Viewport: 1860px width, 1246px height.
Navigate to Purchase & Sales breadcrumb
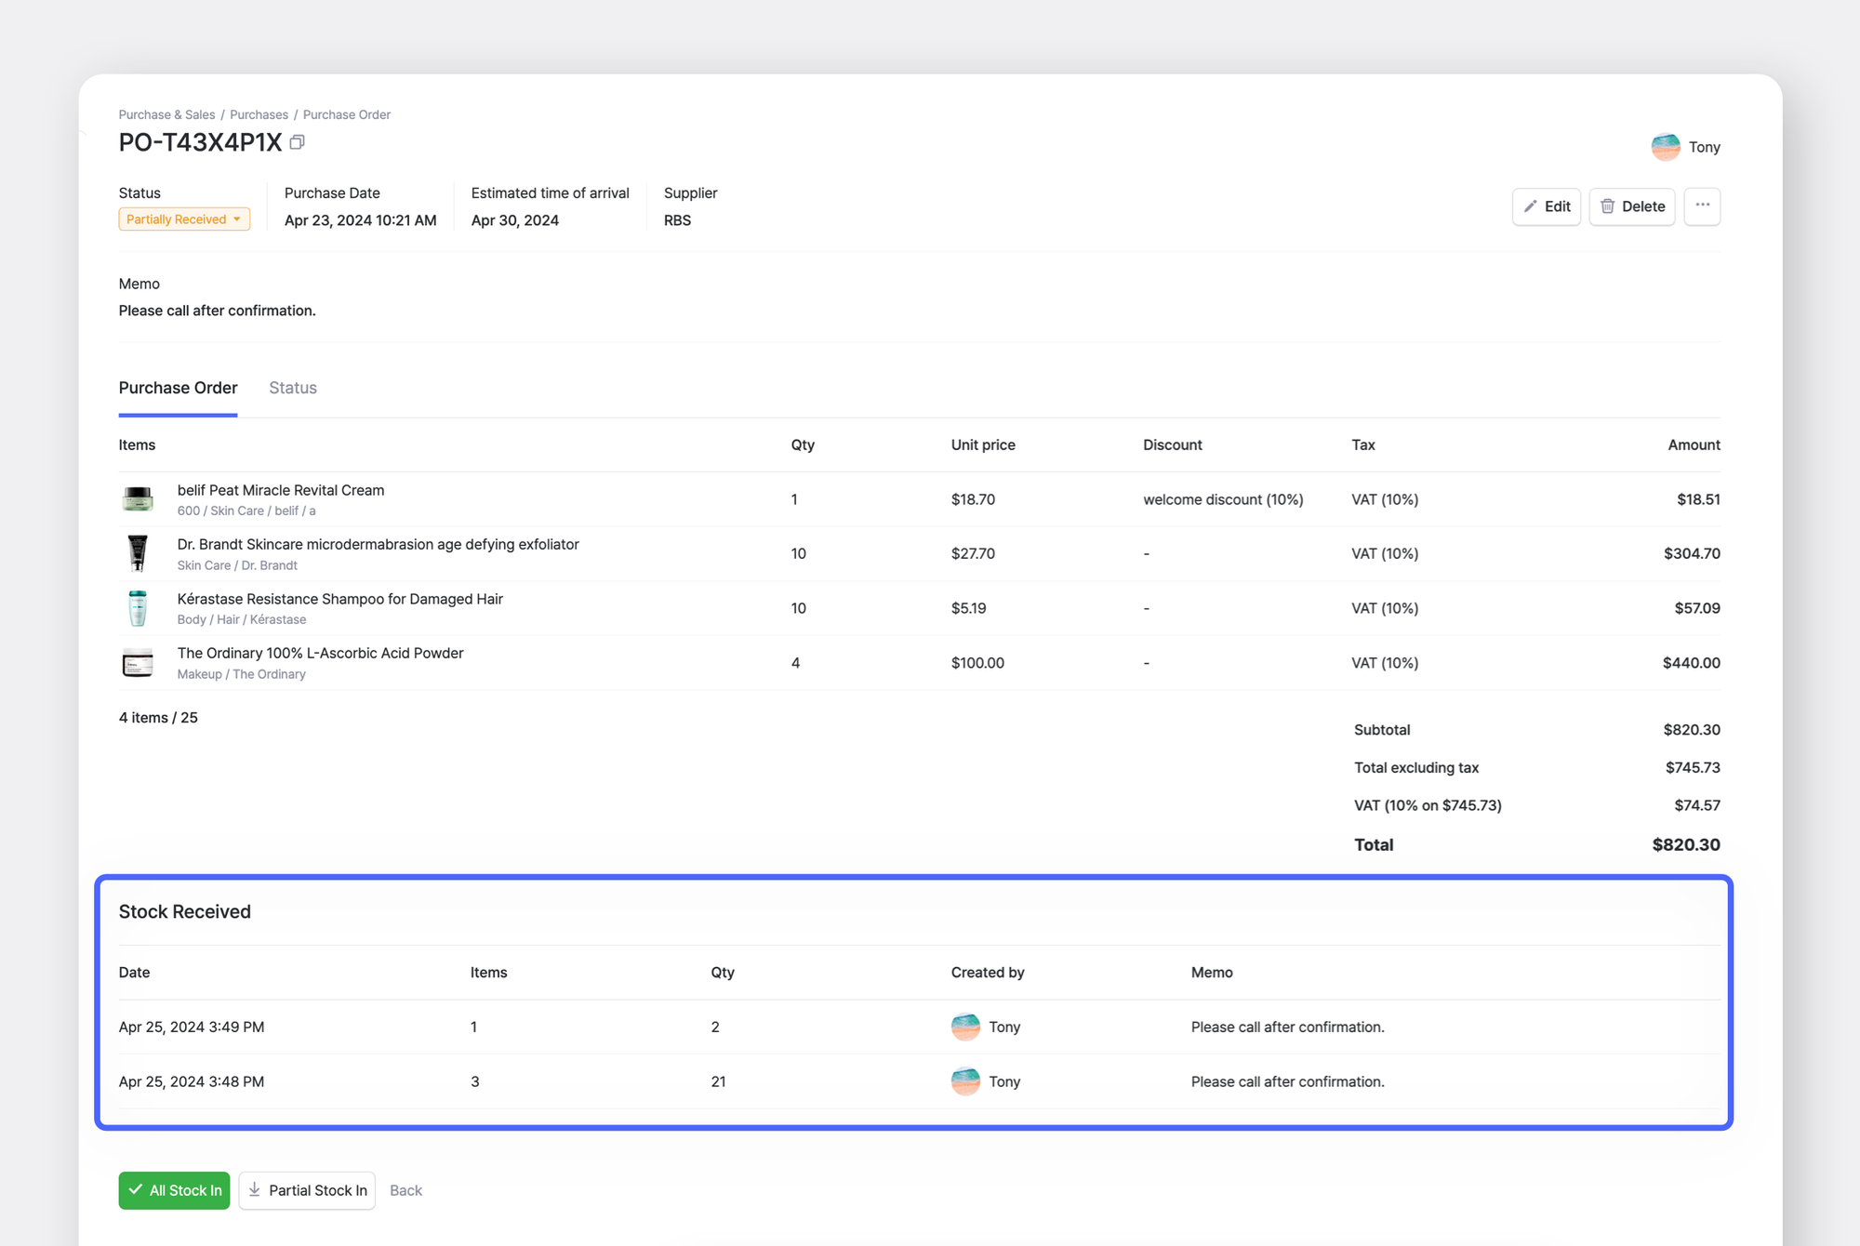(x=166, y=114)
